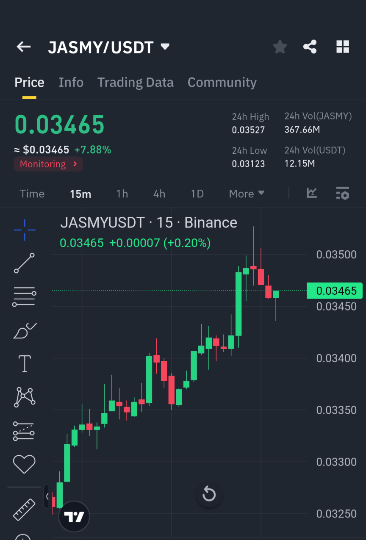
Task: Add JASMY/USDT to favorites with star
Action: click(x=280, y=47)
